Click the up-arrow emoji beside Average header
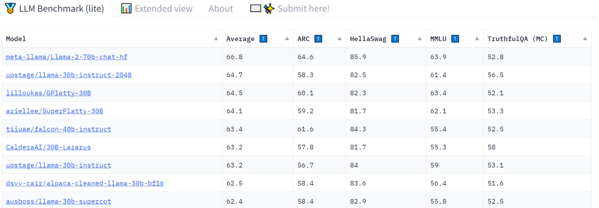 (x=263, y=39)
